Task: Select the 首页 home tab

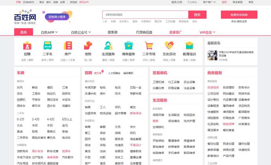Action: (x=24, y=32)
